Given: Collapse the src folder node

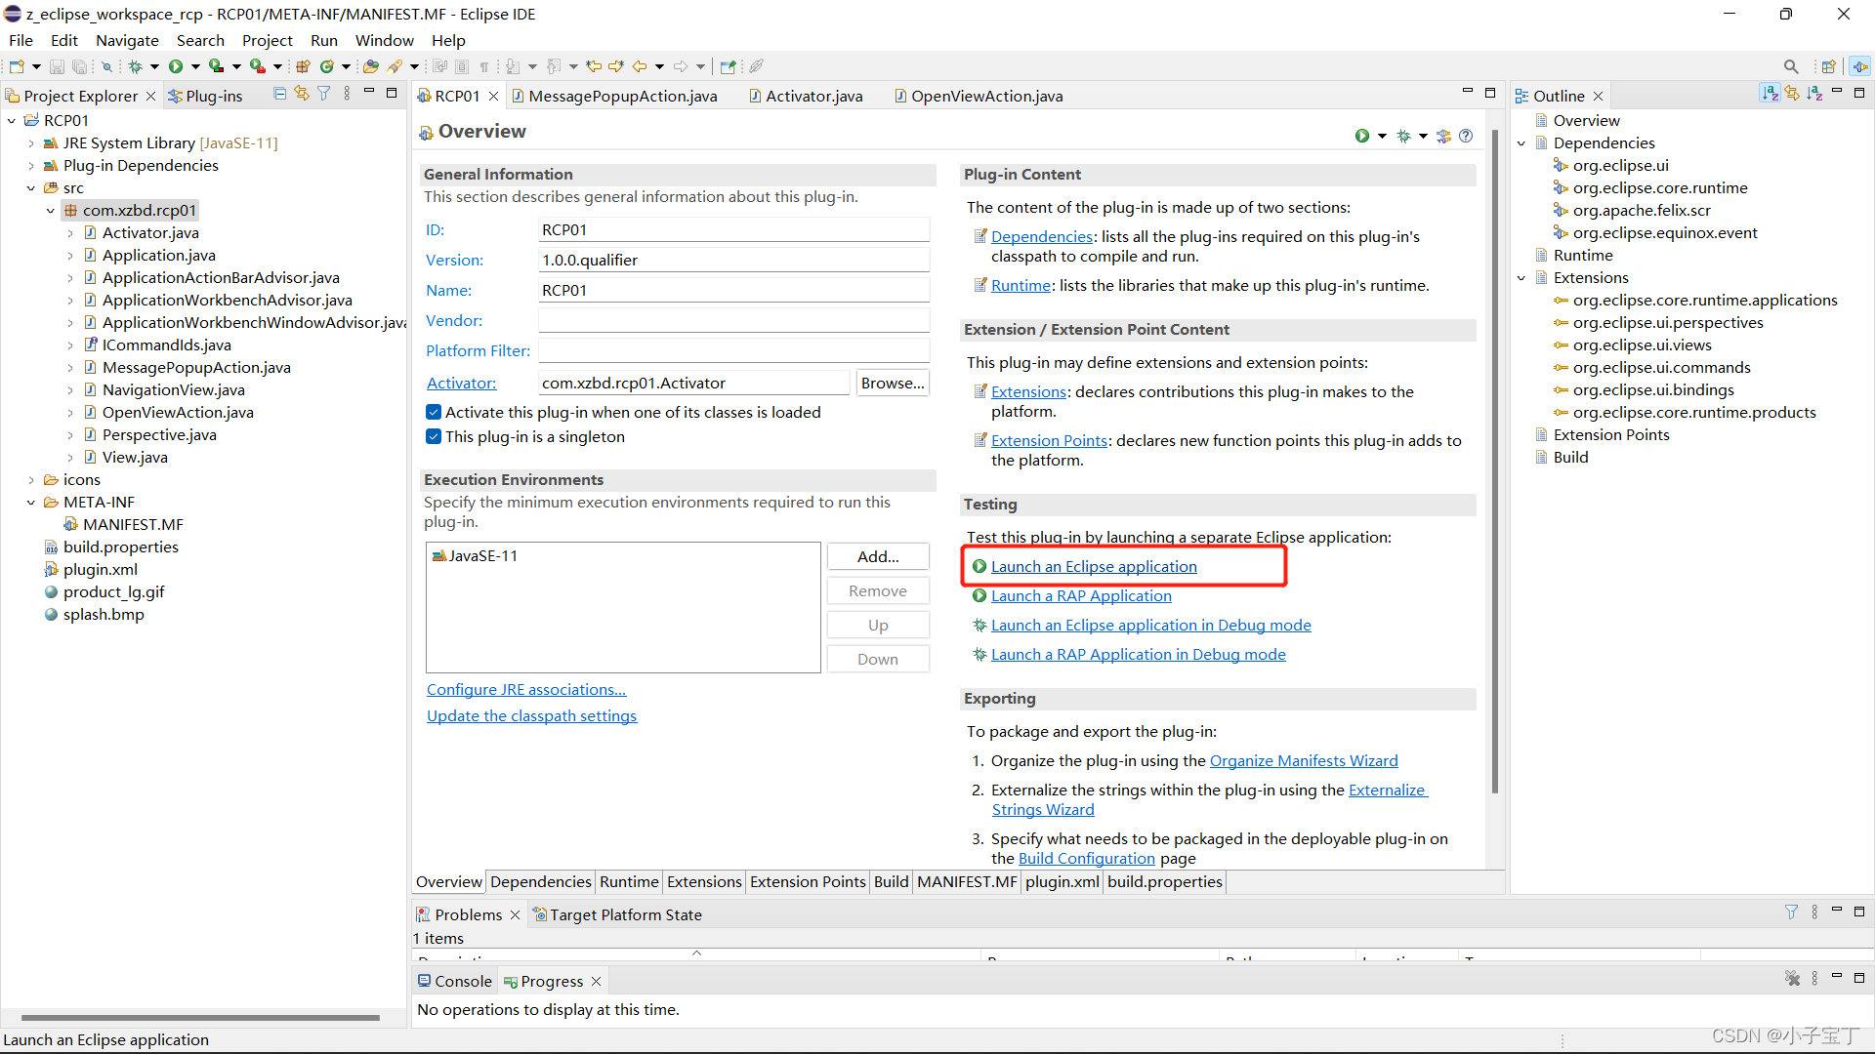Looking at the screenshot, I should coord(31,187).
